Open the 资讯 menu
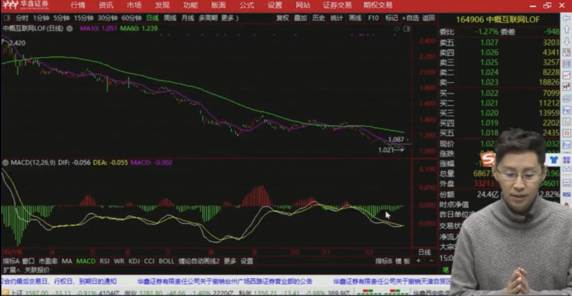The image size is (572, 296). tap(106, 5)
